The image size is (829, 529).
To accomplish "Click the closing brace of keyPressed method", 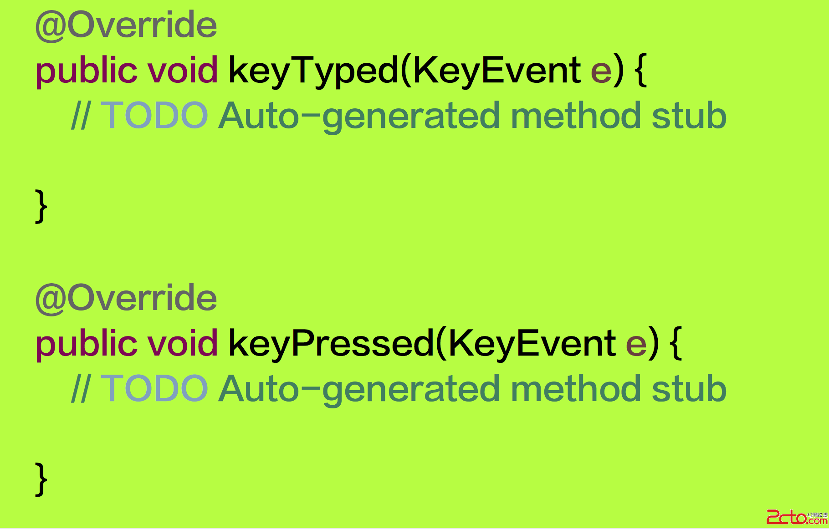I will [x=41, y=480].
